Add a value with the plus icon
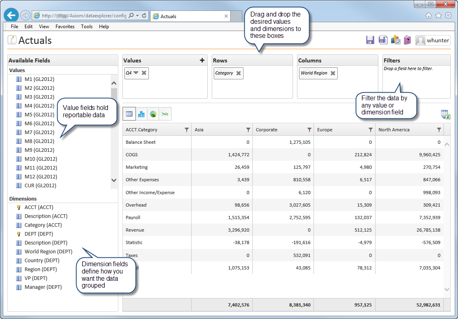The image size is (458, 319). 202,60
